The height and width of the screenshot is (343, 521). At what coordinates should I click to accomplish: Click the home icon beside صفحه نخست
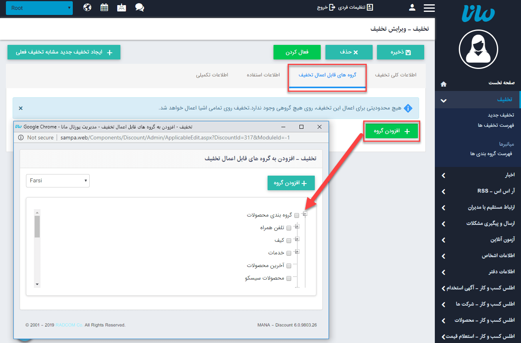tap(443, 83)
